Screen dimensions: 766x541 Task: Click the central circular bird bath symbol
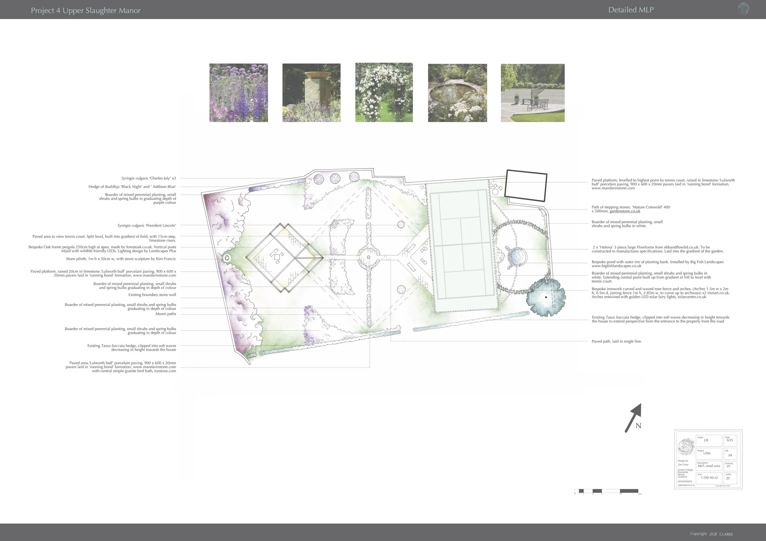(x=368, y=257)
